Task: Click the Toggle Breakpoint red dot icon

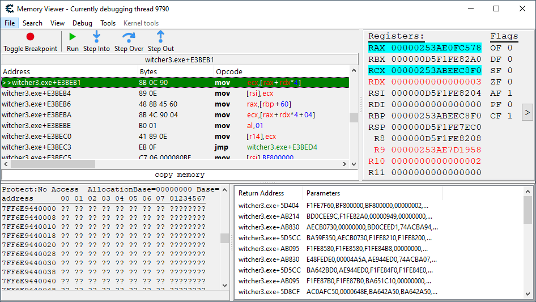Action: tap(30, 37)
